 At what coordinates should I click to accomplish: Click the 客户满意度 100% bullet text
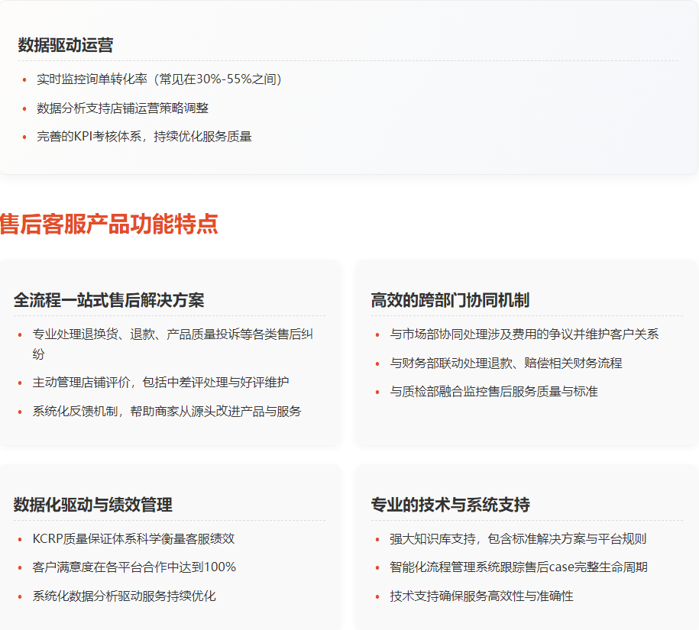[x=134, y=567]
